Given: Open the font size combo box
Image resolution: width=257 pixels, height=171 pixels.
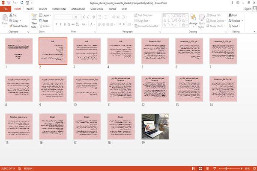Looking at the screenshot, I should [78, 17].
